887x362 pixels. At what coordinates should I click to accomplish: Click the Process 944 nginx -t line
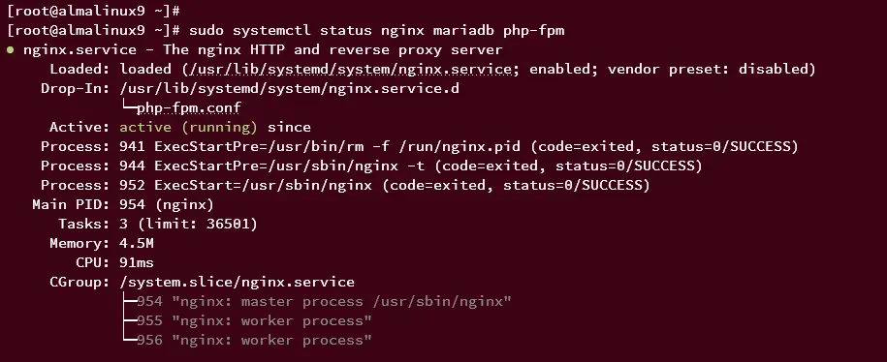point(371,166)
